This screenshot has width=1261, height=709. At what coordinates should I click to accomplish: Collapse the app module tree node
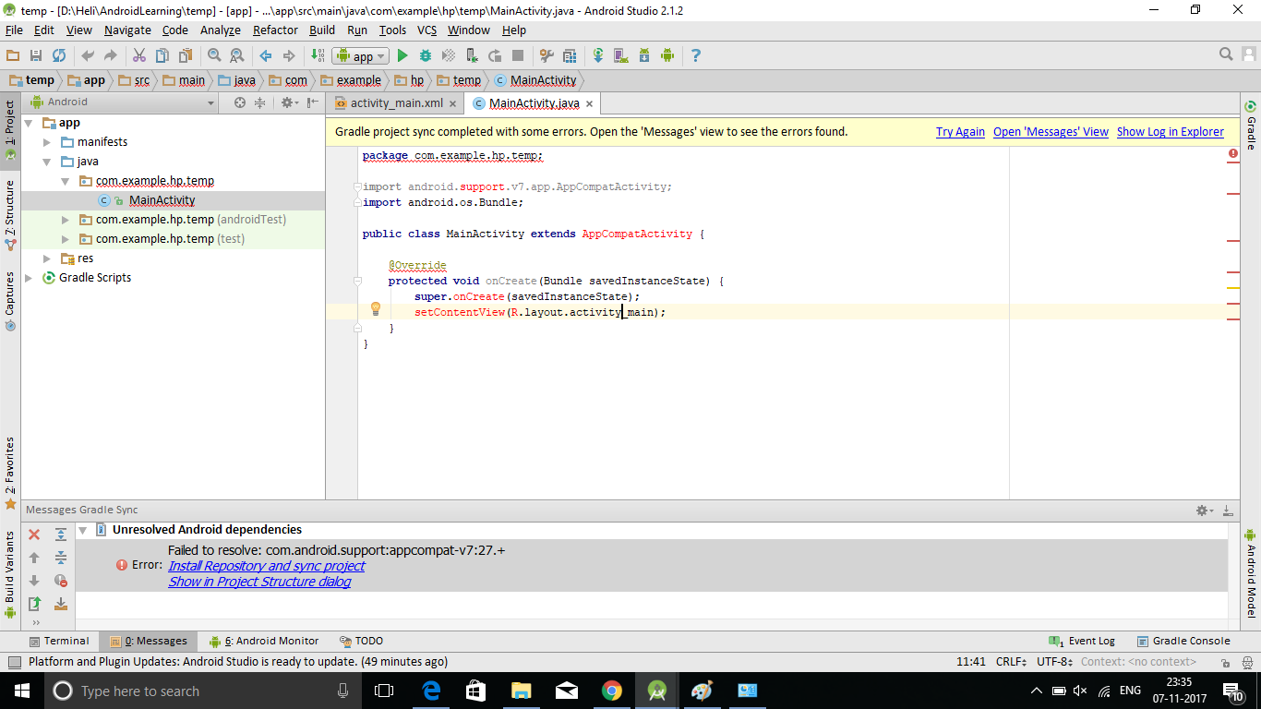click(x=29, y=123)
